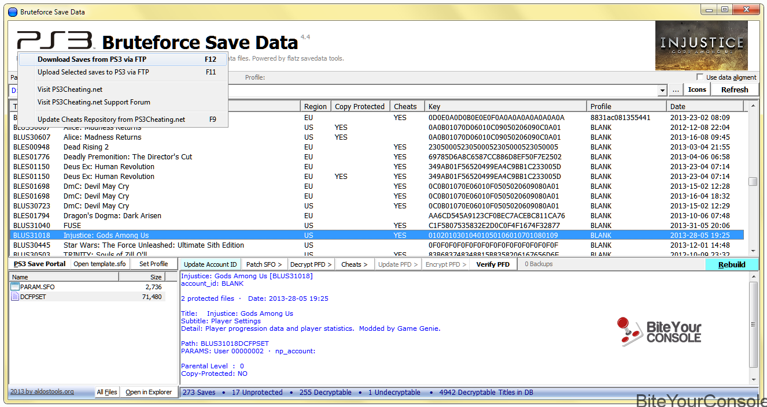
Task: Select Star Wars: The Force Unleashed row
Action: [x=377, y=245]
